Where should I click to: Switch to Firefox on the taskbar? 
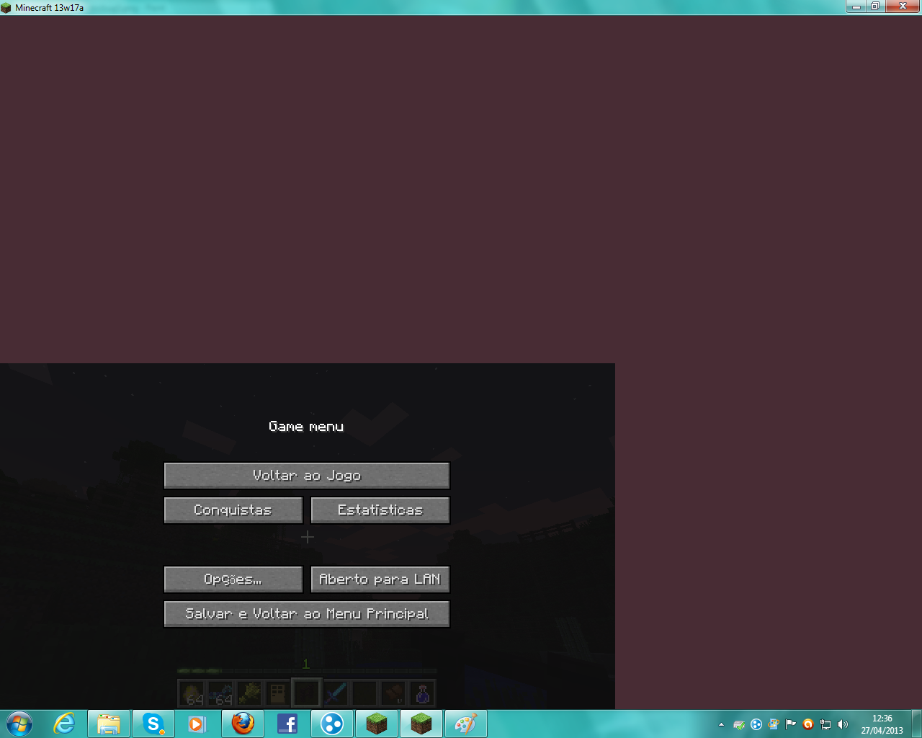[x=243, y=724]
